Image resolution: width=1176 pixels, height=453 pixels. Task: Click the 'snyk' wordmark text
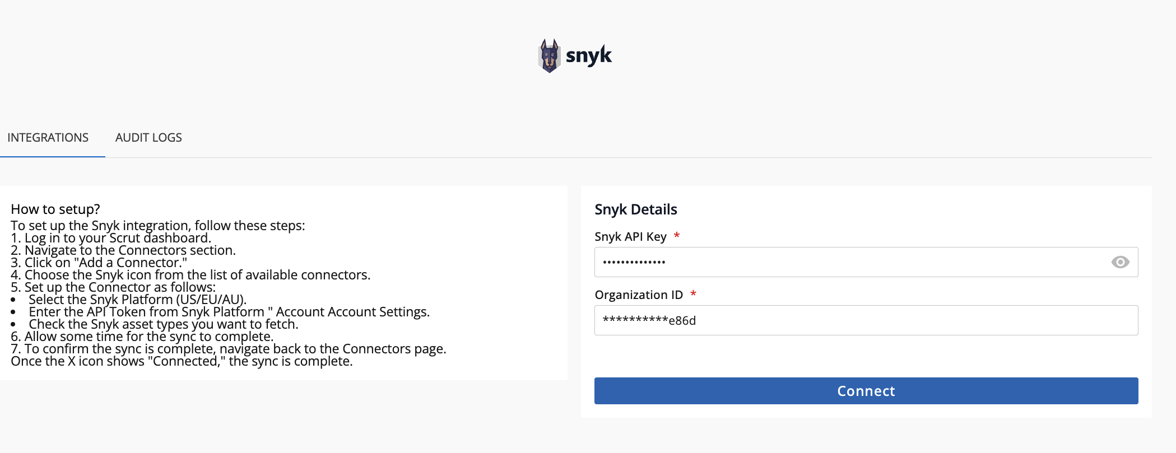(589, 55)
